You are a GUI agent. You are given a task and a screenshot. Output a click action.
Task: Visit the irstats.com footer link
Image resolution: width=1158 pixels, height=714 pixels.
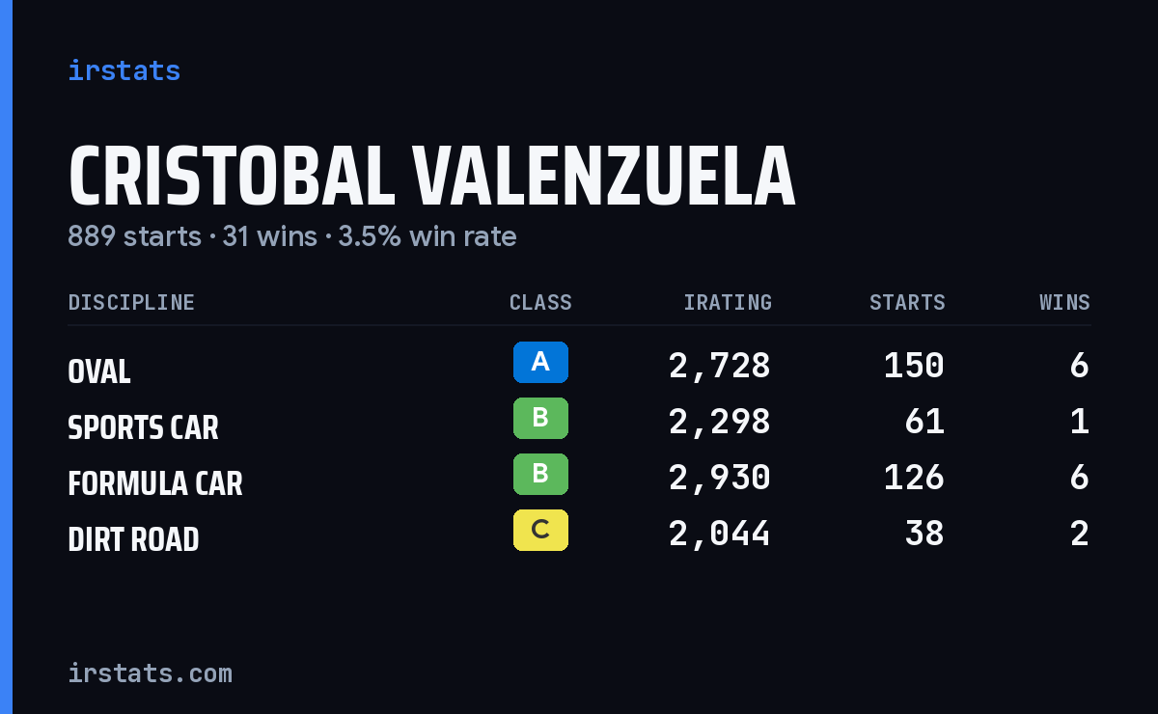(151, 673)
